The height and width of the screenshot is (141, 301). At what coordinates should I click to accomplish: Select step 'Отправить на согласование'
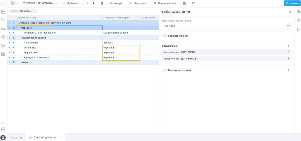(40, 33)
